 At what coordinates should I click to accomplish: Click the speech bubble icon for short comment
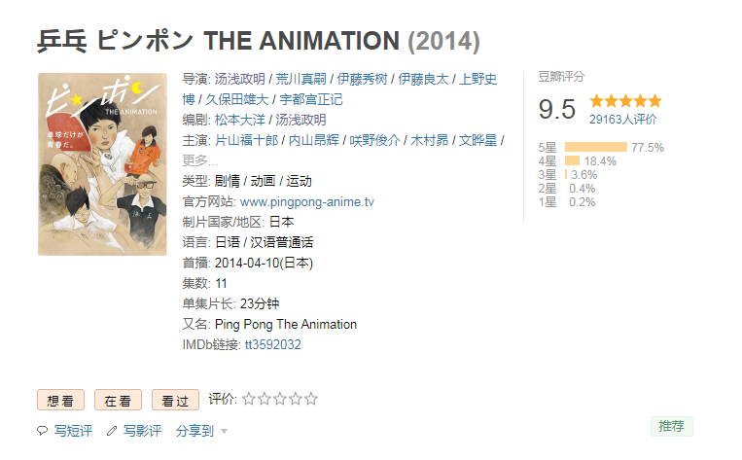click(x=43, y=431)
